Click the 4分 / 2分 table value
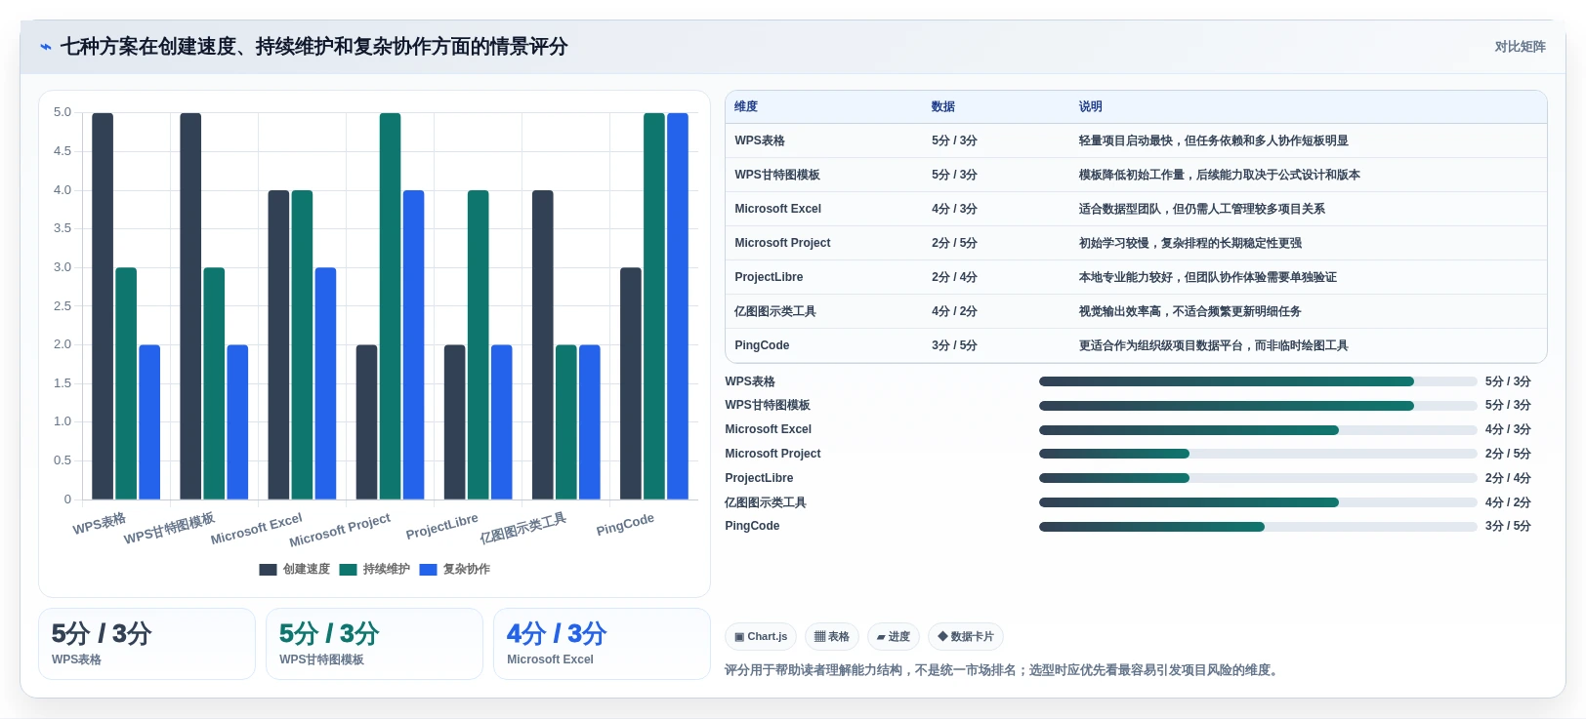This screenshot has width=1586, height=719. tap(954, 311)
